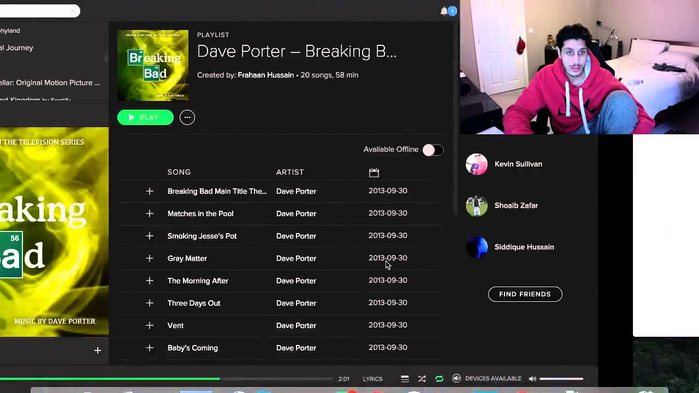Toggle the Available Offline switch

[x=433, y=150]
